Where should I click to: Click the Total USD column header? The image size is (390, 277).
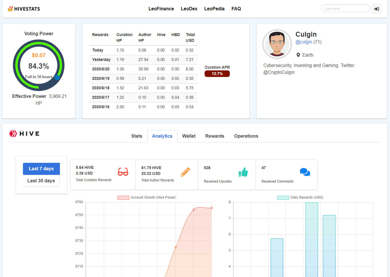click(x=190, y=37)
